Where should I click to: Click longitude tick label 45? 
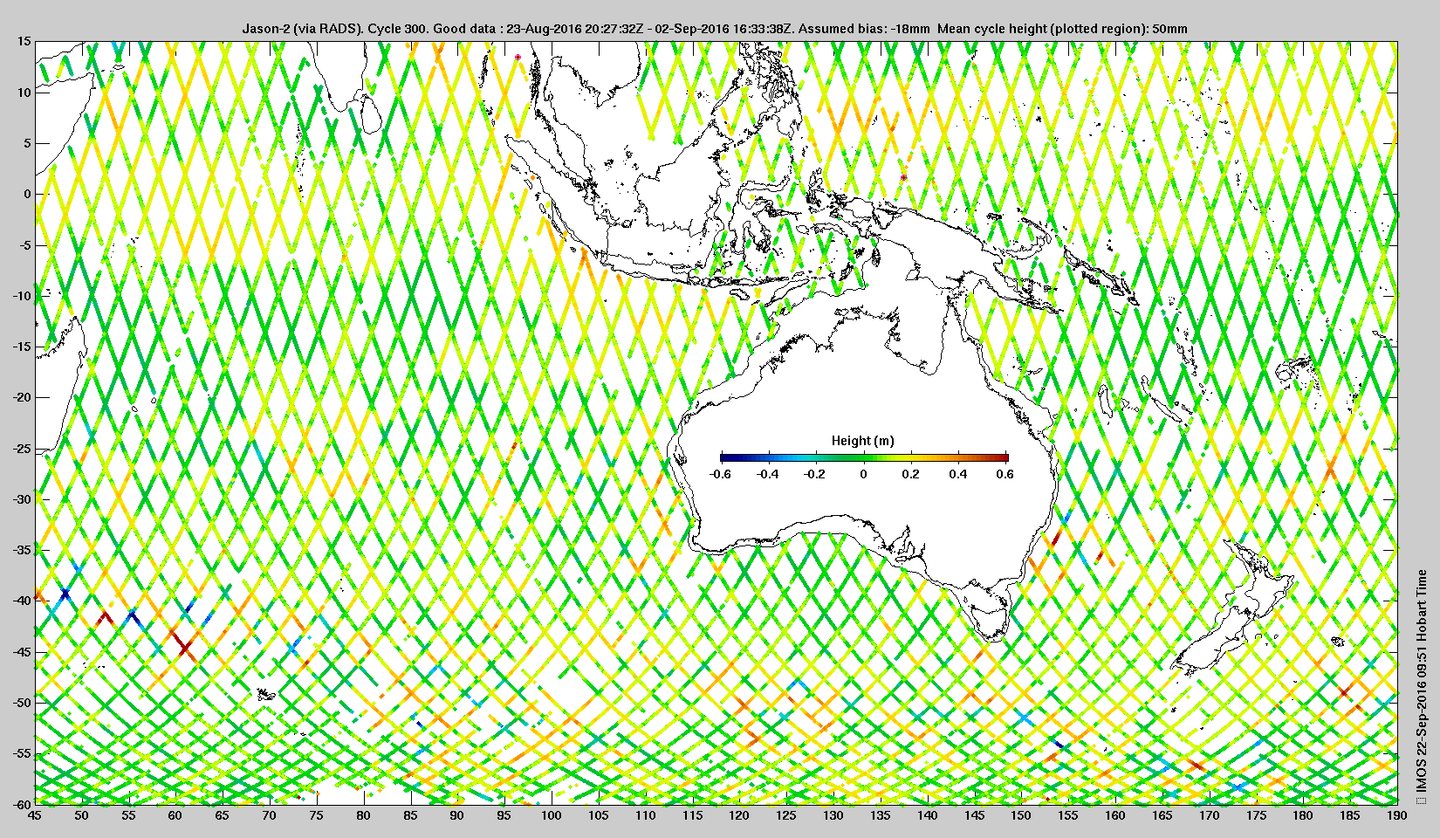click(34, 815)
